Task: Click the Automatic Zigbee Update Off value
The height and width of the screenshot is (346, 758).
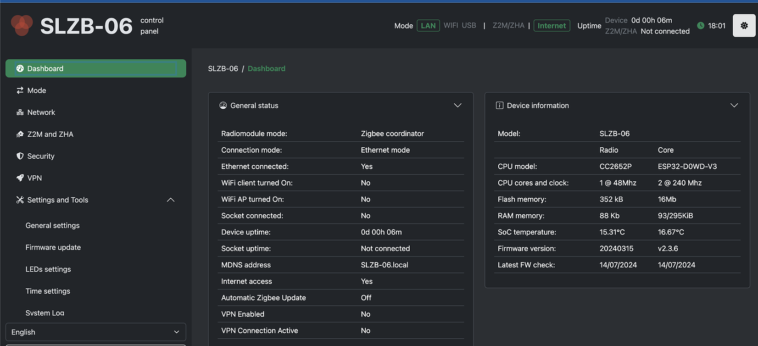Action: coord(366,298)
